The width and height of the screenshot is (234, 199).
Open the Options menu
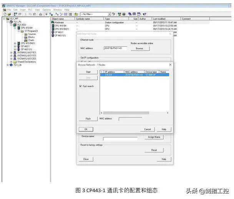(x=46, y=10)
